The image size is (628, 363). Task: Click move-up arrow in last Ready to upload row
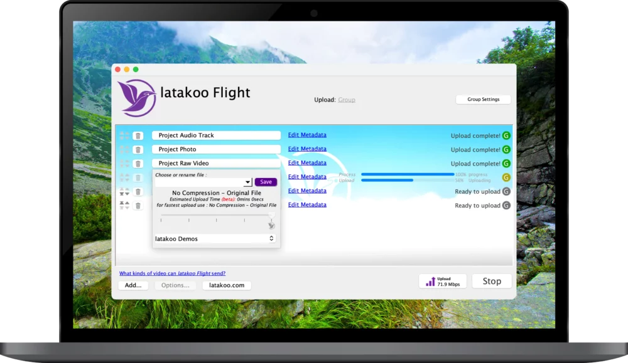tap(127, 204)
